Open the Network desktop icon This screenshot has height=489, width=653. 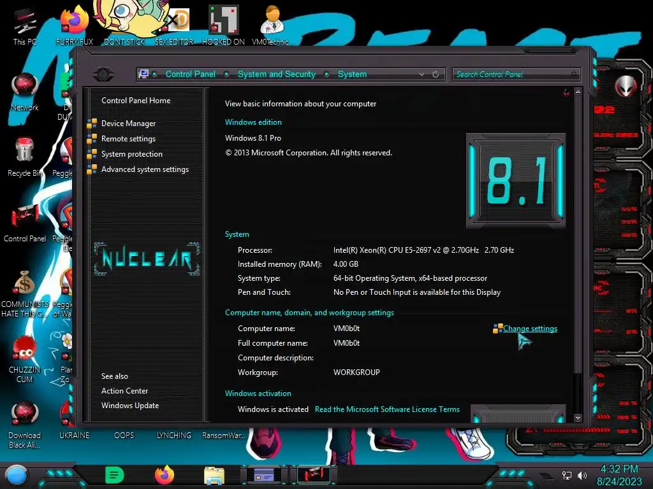click(25, 92)
